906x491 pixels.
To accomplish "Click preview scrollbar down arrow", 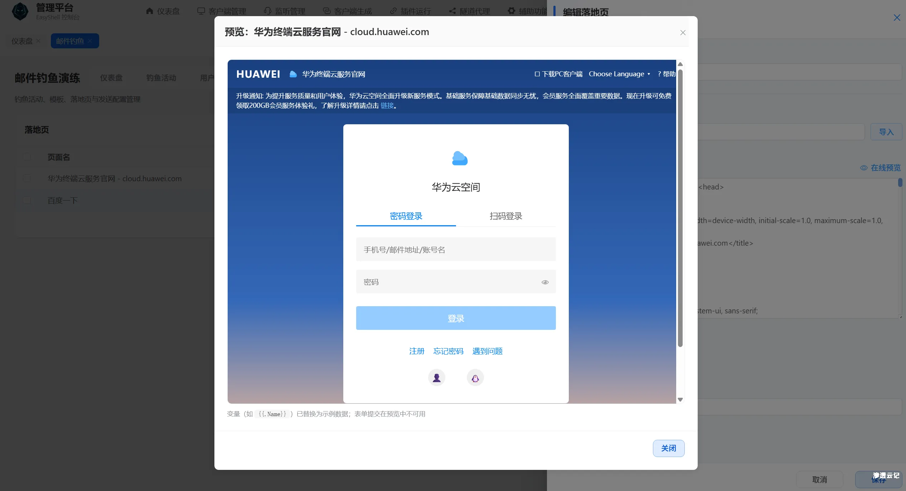I will tap(680, 399).
